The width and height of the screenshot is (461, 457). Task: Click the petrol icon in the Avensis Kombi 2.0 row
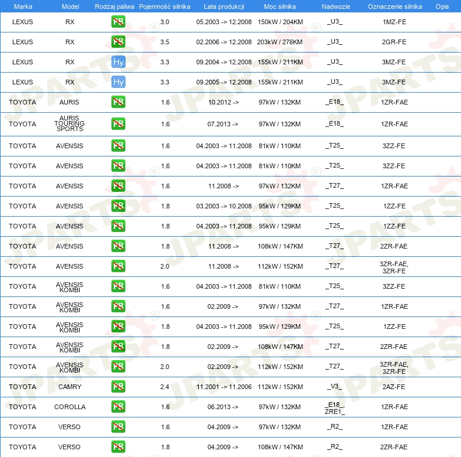click(x=118, y=366)
